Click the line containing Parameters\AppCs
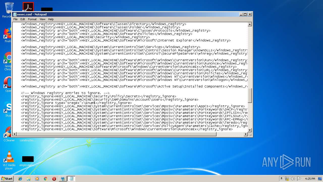Image resolution: width=323 pixels, height=182 pixels. (x=133, y=106)
